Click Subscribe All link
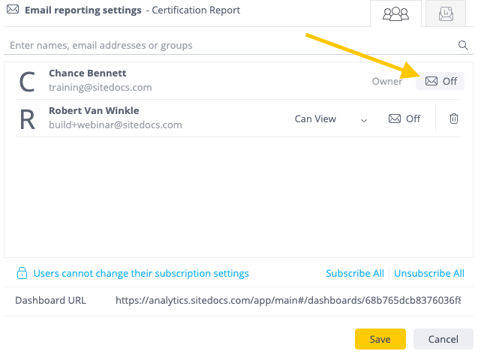 [x=355, y=273]
